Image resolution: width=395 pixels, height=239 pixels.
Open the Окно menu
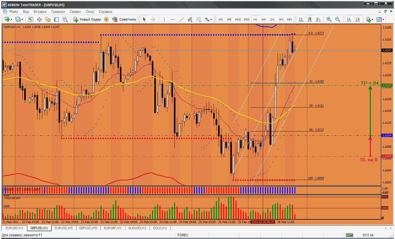[90, 12]
